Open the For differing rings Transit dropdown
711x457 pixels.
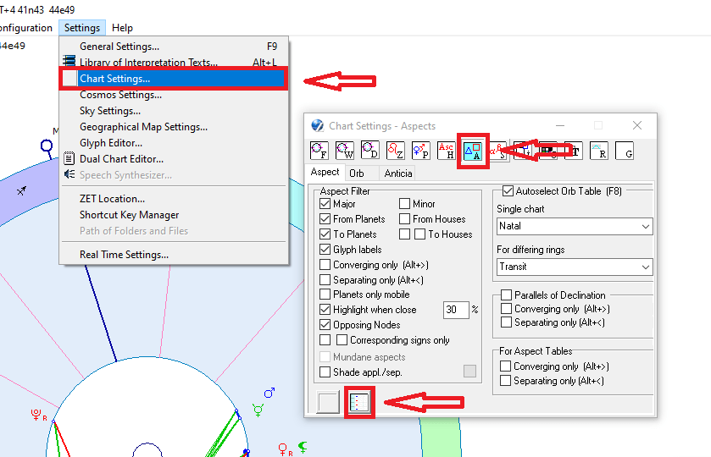pos(574,267)
